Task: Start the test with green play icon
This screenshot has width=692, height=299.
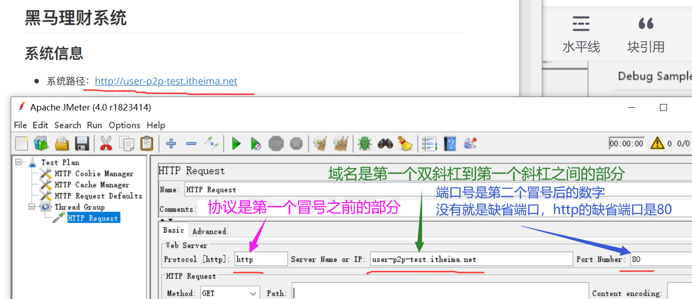Action: pos(236,143)
